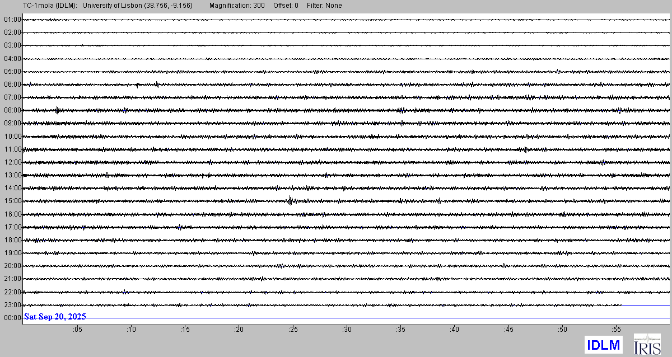Viewport: 672px width, 357px height.
Task: Click the Sat Sep 20, 2025 date label
Action: pyautogui.click(x=55, y=317)
